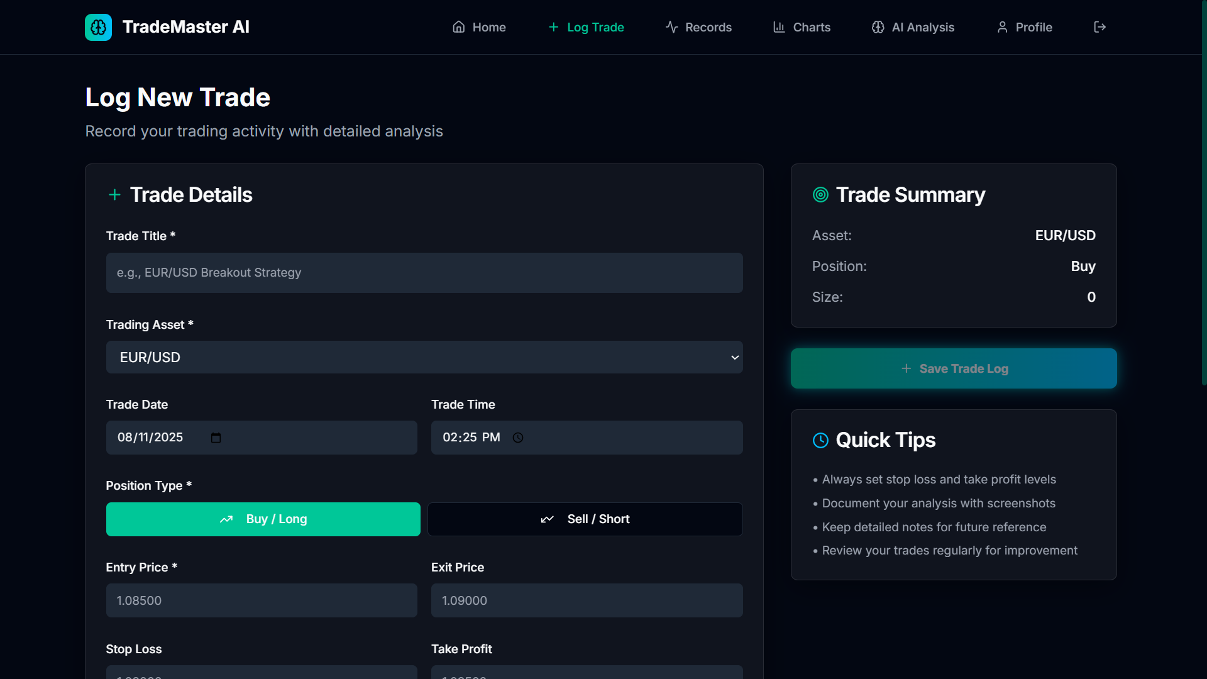Open calendar picker icon in Trade Date
This screenshot has height=679, width=1207.
coord(216,438)
